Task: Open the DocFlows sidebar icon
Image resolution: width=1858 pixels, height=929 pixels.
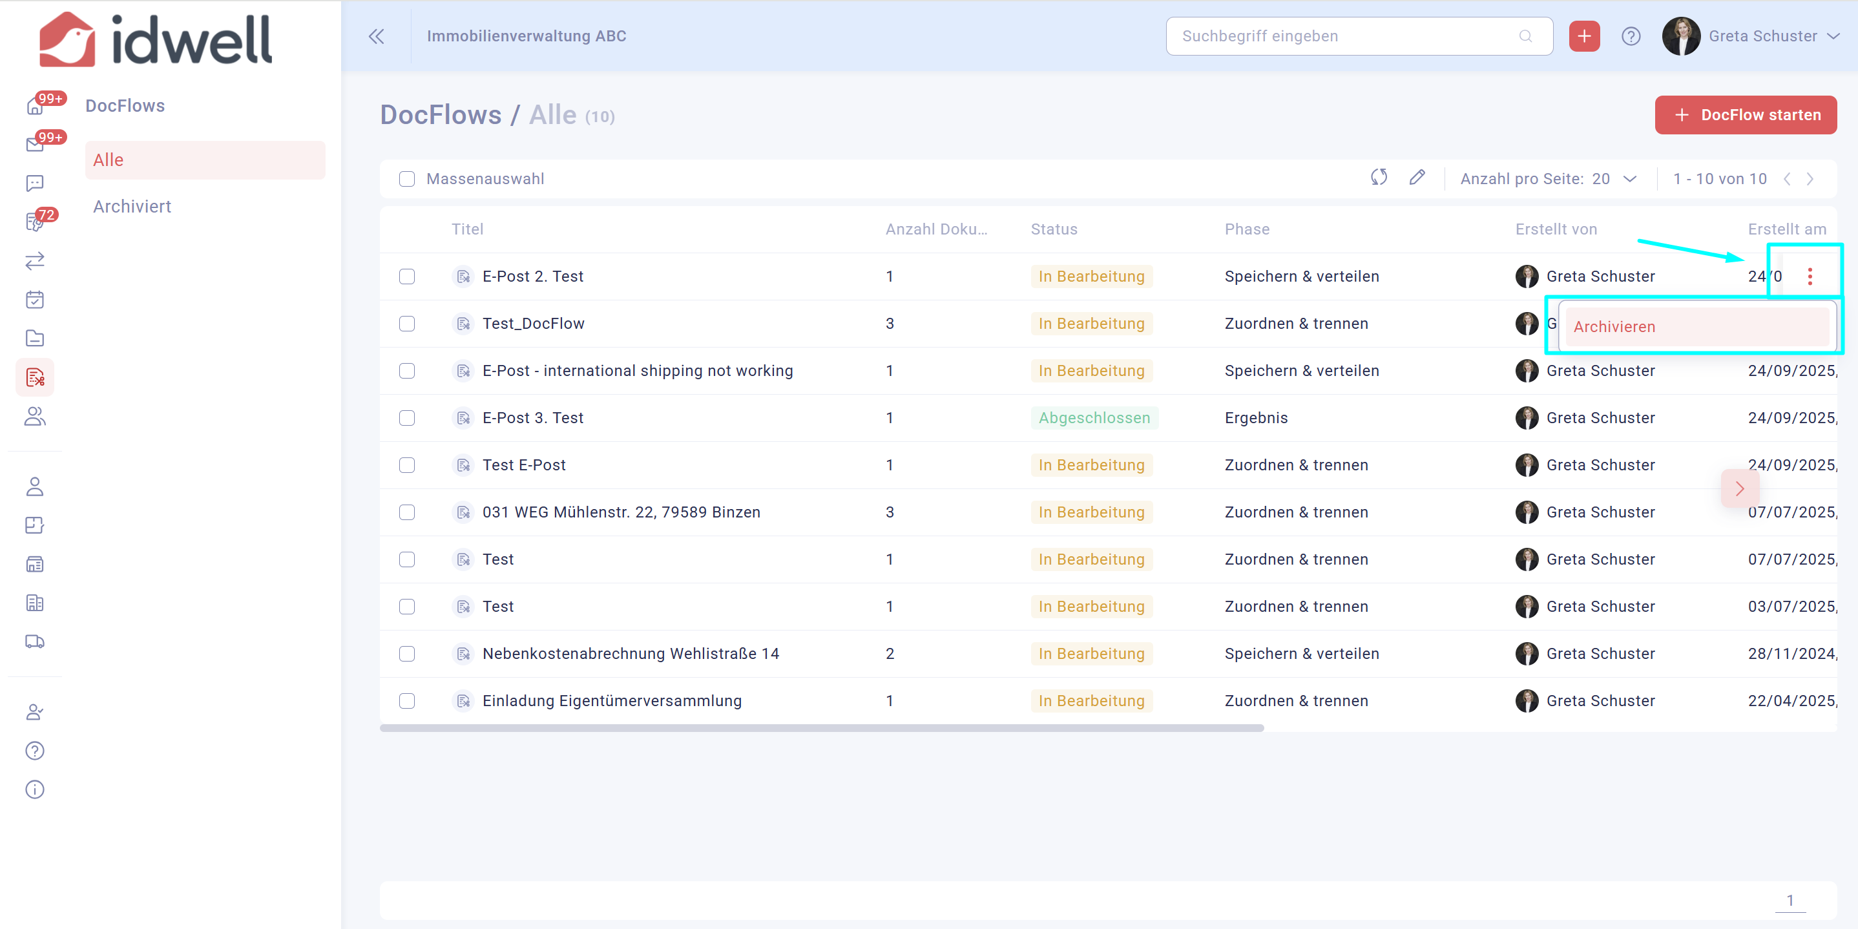Action: pyautogui.click(x=35, y=377)
